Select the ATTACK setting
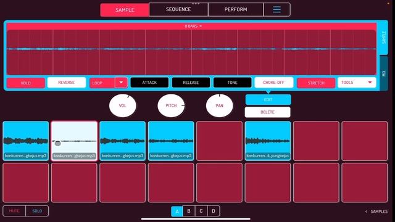395x222 pixels. pos(149,83)
